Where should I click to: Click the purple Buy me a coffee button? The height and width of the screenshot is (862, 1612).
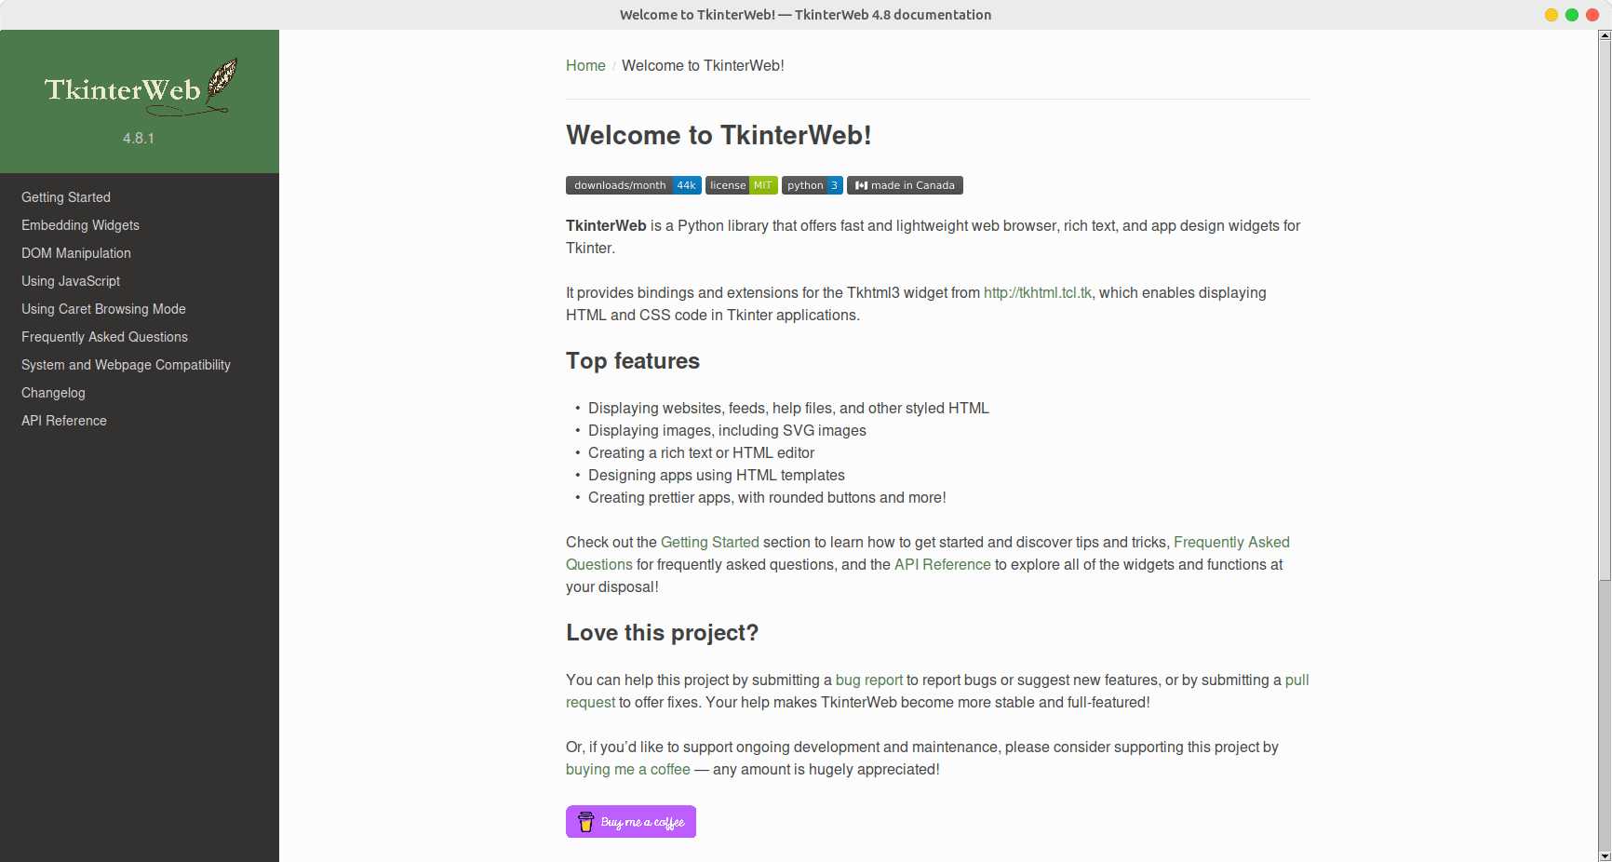pos(631,822)
